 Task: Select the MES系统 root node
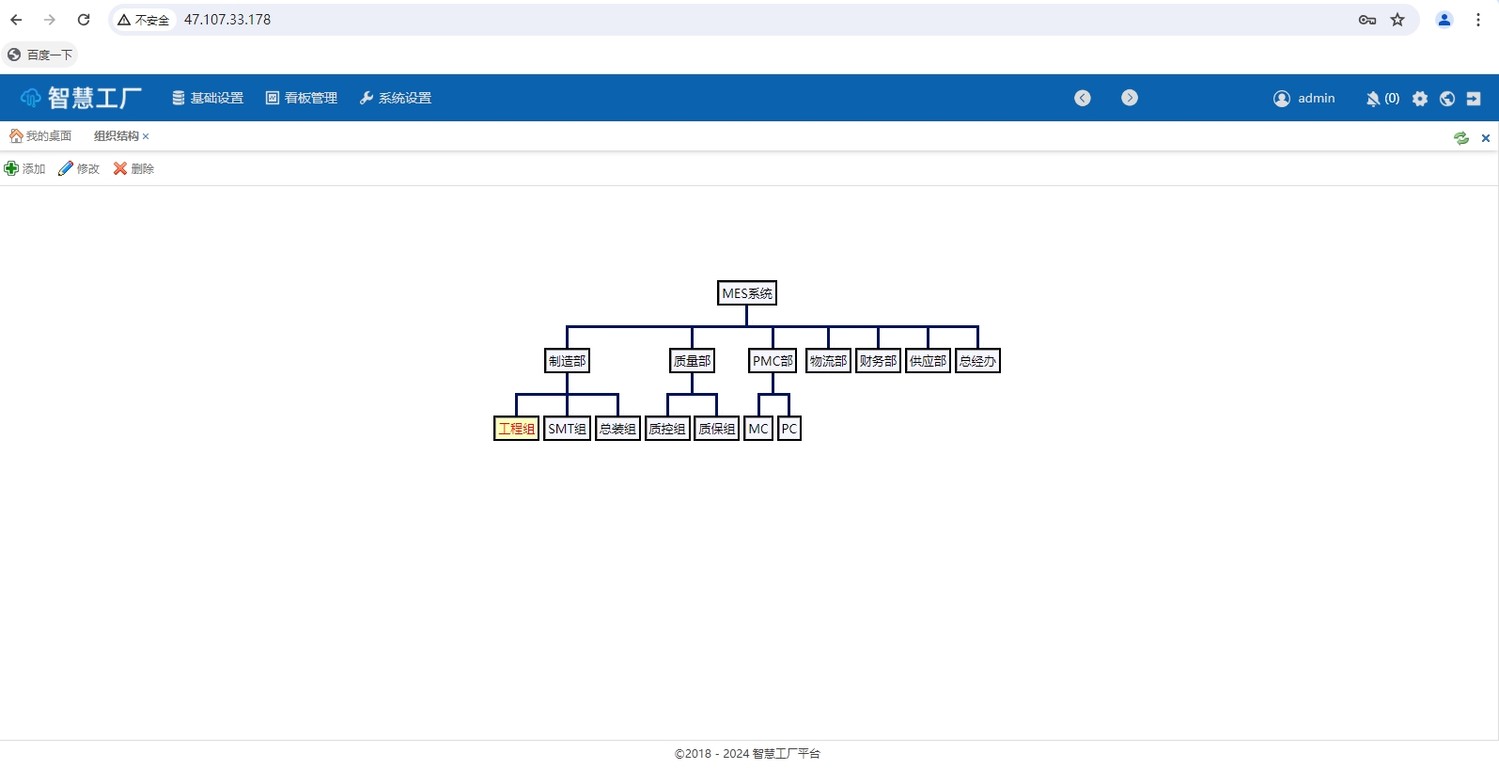click(747, 293)
